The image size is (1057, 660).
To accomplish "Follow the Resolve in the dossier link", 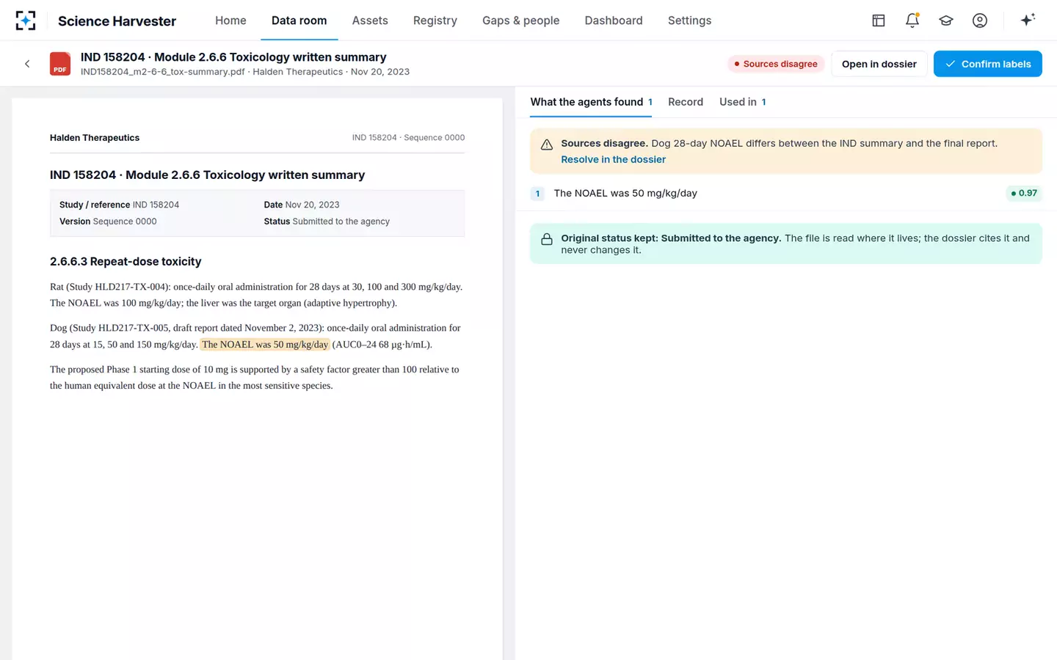I will coord(613,159).
